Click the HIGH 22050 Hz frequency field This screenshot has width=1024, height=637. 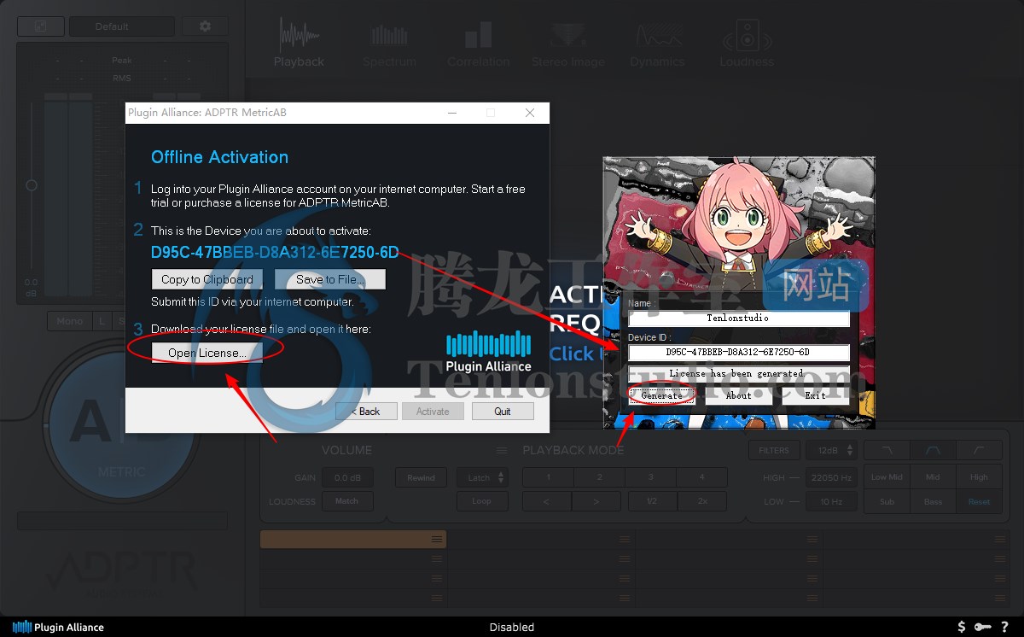(833, 478)
